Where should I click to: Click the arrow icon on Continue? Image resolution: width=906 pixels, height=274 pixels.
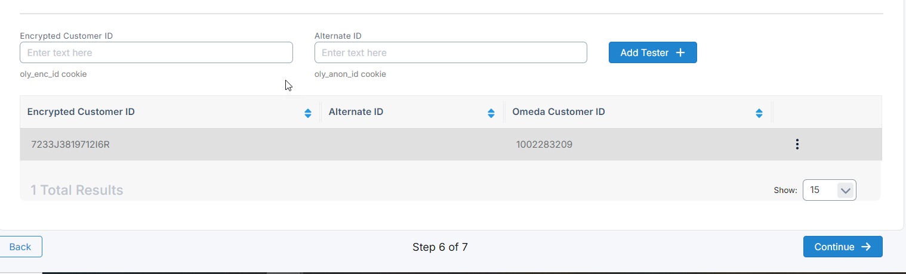pos(866,247)
